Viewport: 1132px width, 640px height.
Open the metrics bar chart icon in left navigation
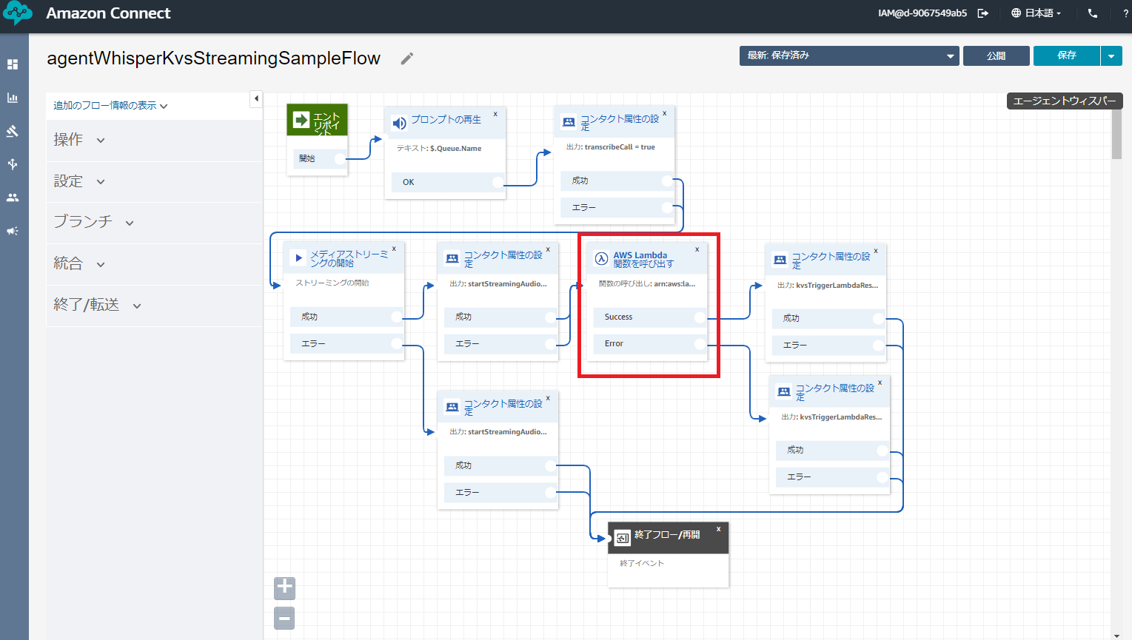(13, 98)
